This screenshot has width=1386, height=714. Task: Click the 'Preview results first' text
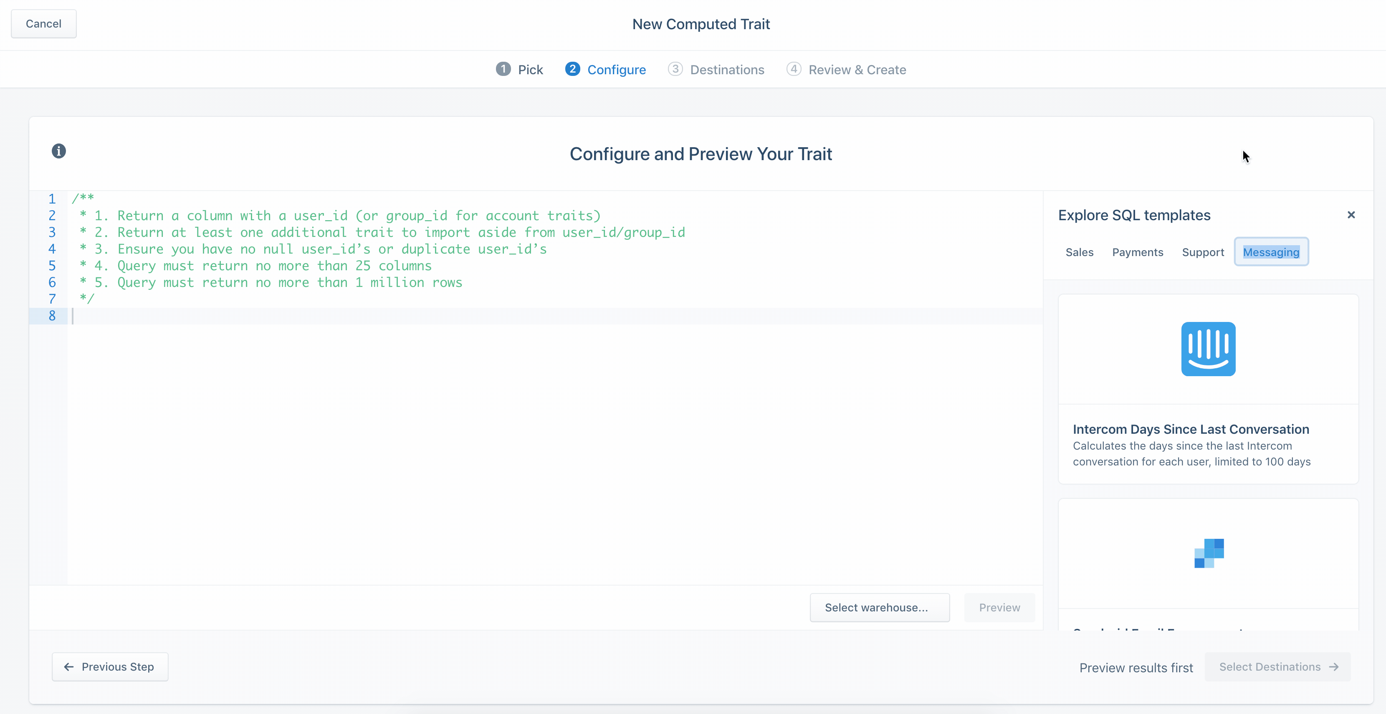pyautogui.click(x=1136, y=668)
